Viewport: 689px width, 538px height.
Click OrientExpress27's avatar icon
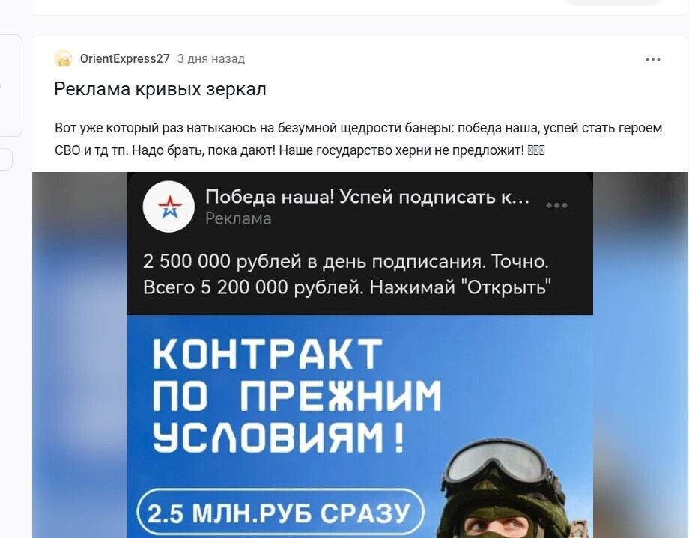63,58
